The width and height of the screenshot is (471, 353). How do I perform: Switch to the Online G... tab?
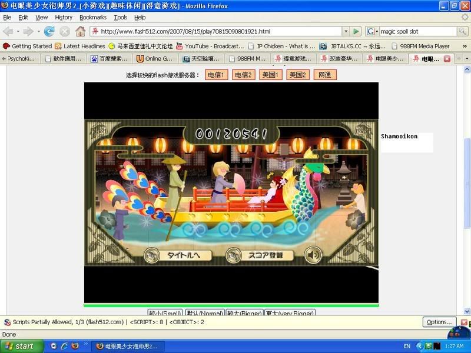(154, 59)
